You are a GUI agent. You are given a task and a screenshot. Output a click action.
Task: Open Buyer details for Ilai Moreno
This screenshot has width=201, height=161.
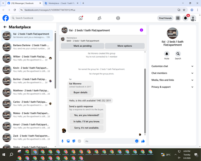(80, 92)
